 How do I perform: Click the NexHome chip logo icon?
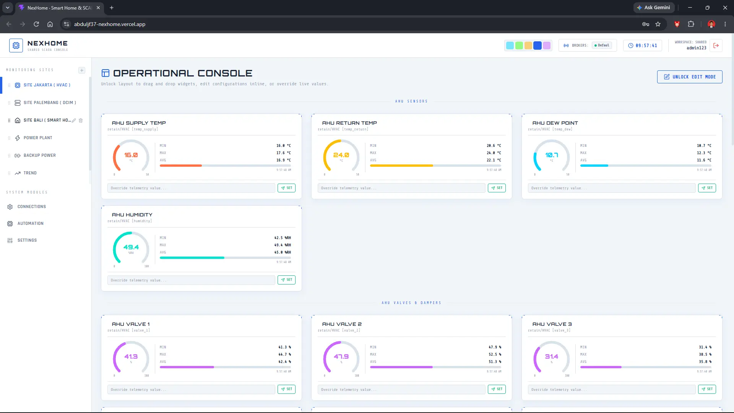16,46
